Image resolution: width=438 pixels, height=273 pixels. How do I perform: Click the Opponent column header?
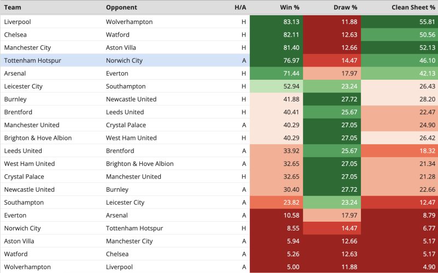121,7
